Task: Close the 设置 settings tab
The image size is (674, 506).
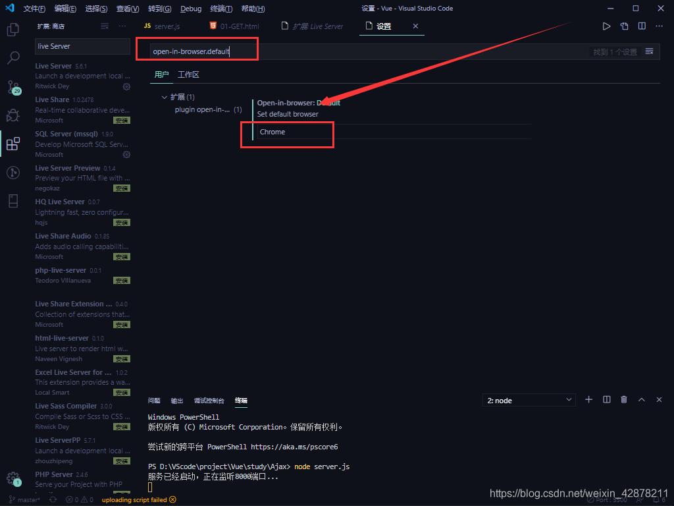Action: [x=415, y=26]
